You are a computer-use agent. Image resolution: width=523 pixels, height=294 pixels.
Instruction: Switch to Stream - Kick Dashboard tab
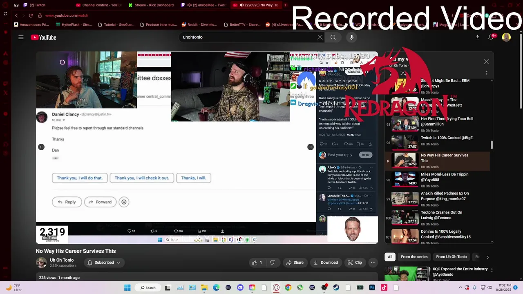151,5
